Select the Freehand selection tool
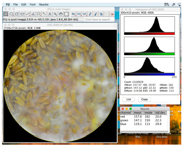This screenshot has height=147, width=184. [x=22, y=14]
